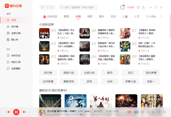Switch to the 个人成长 tab
Screen dimensions: 171x117
click(x=151, y=17)
